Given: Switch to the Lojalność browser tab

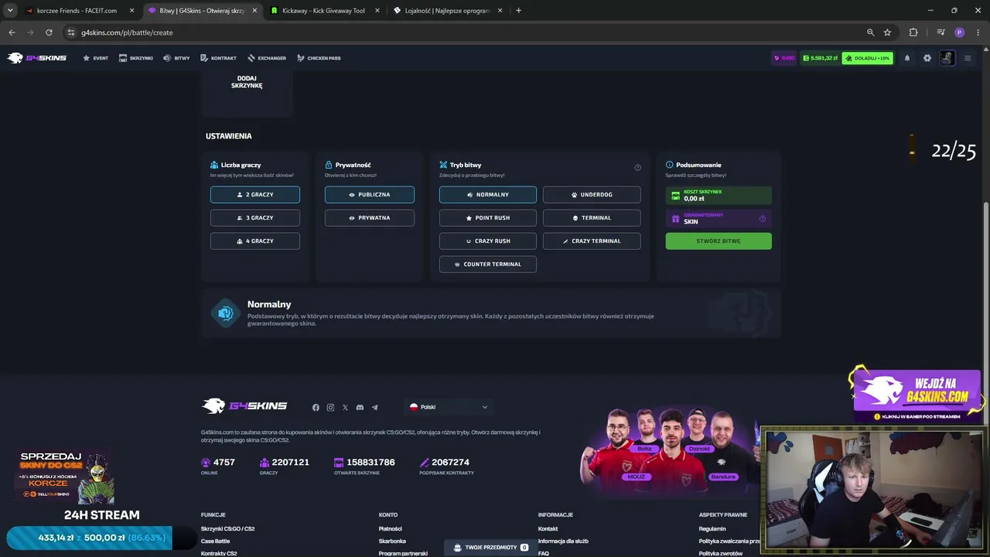Looking at the screenshot, I should pos(448,11).
